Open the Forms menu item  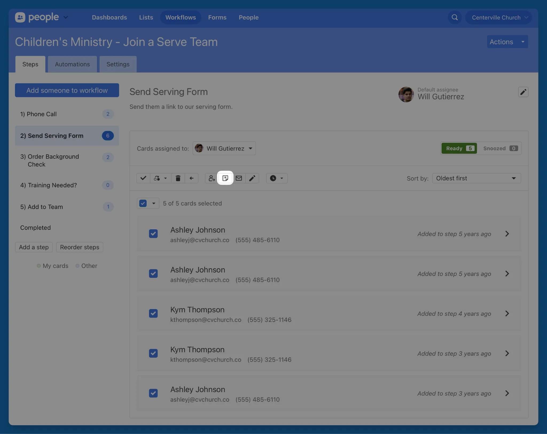click(217, 17)
